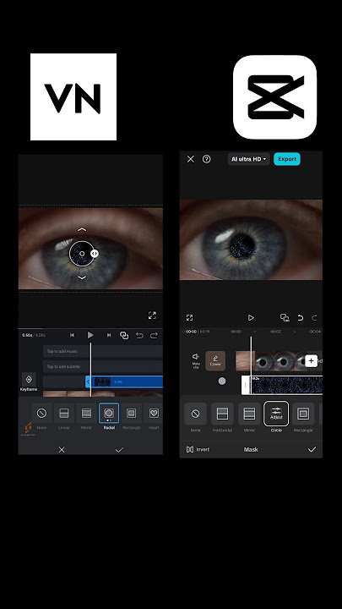This screenshot has width=342, height=609.
Task: Select the starry overlay clip in CapCut
Action: 286,385
